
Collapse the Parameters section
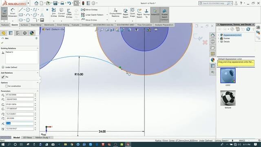38,91
